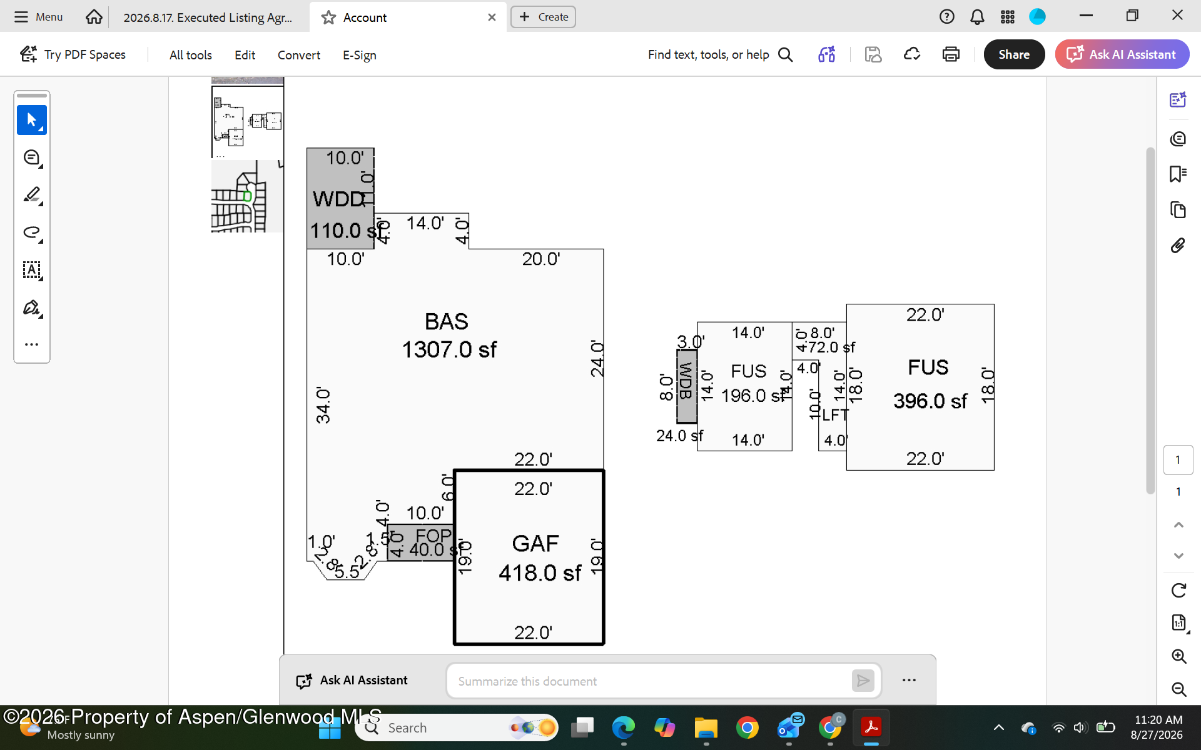
Task: Check the cloud sync status
Action: click(x=912, y=54)
